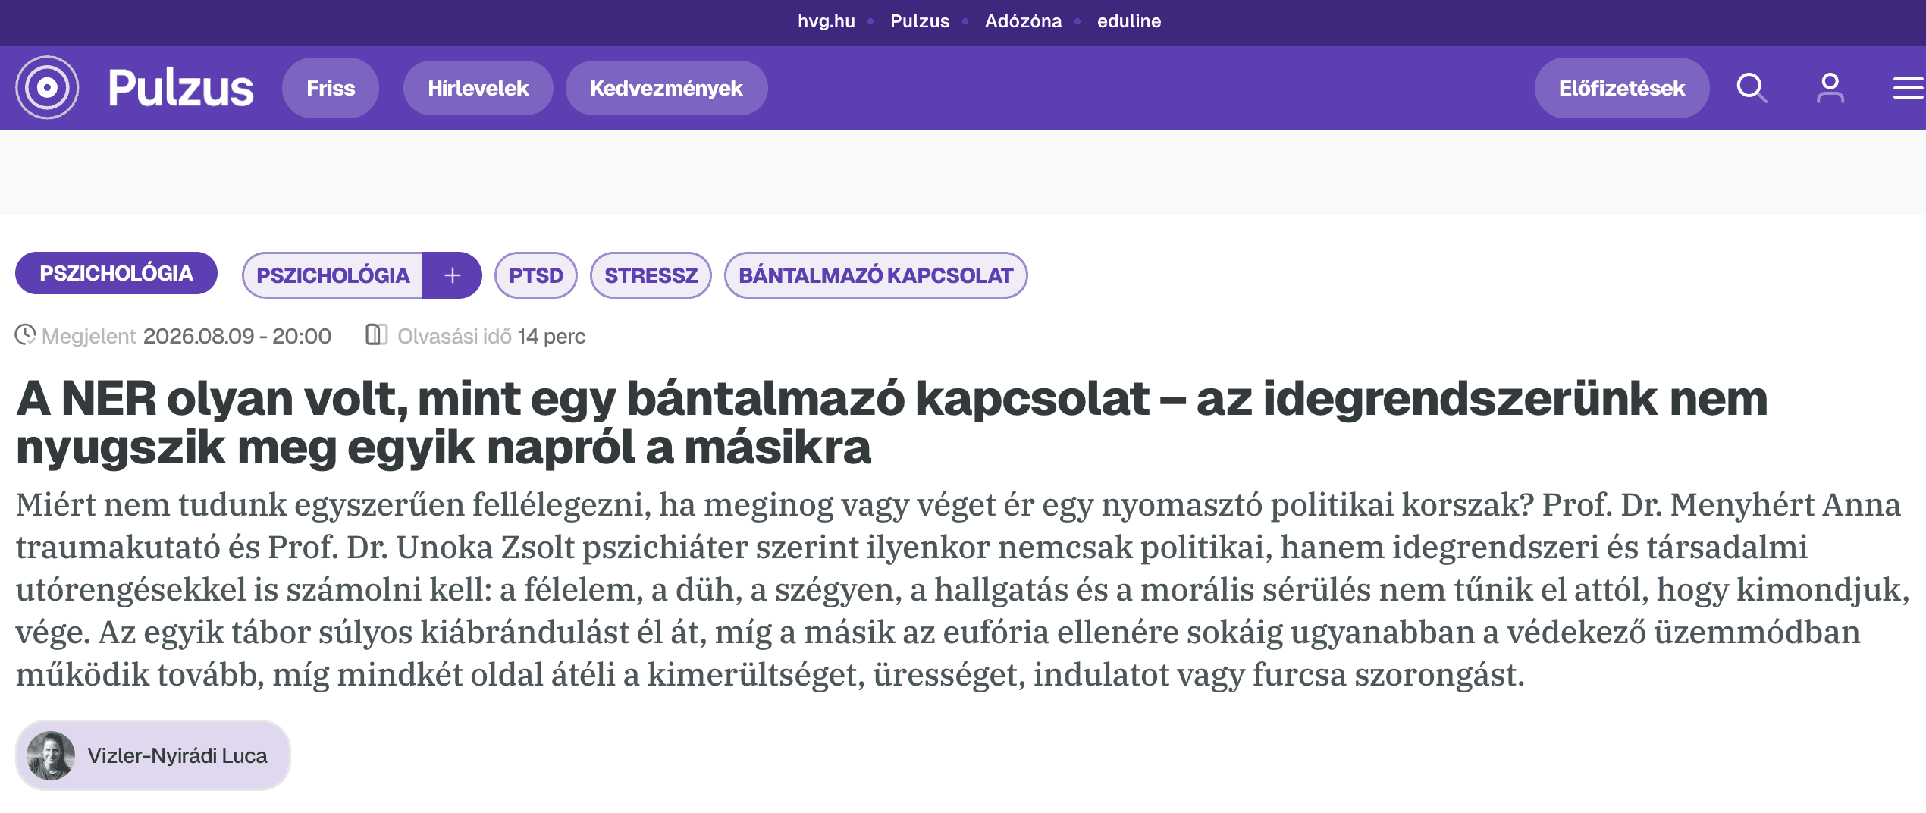Select the BÁNTALMAZÓ KAPCSOLAT tag
1926x813 pixels.
coord(876,275)
